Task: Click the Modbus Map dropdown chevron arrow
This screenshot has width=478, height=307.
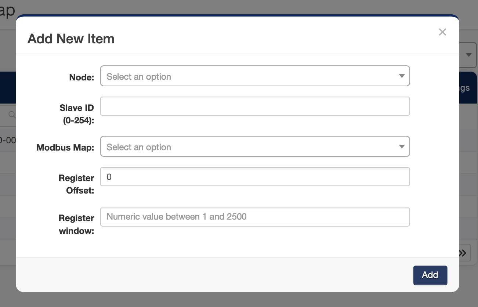Action: [x=403, y=147]
